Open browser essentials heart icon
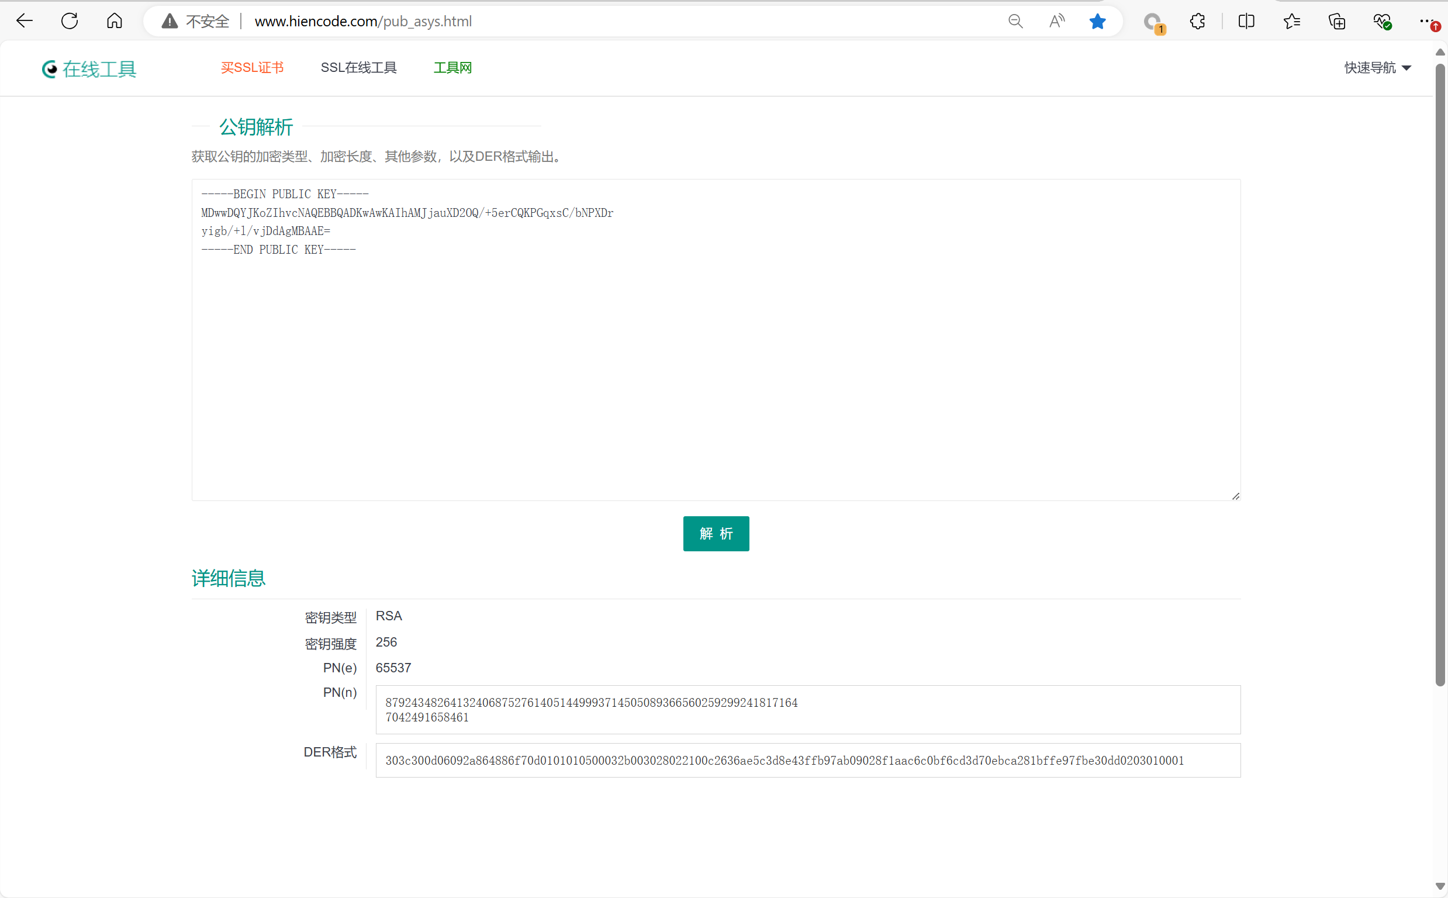1448x898 pixels. coord(1381,22)
